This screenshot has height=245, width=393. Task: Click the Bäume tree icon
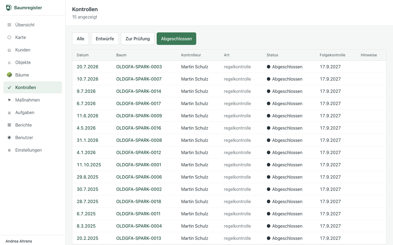pos(9,75)
